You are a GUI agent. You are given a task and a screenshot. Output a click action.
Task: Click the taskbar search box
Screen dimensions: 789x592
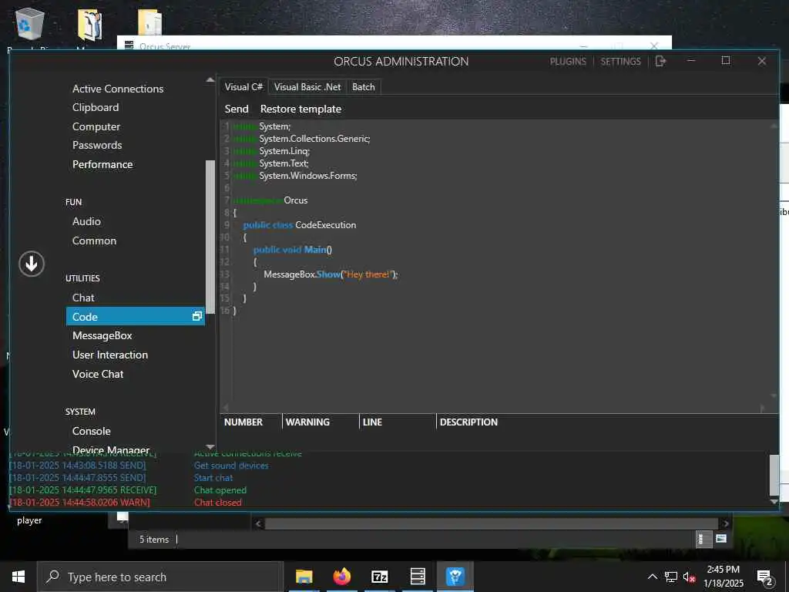coord(160,577)
